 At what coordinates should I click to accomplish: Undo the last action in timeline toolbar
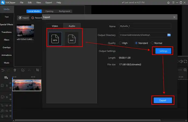click(3, 70)
